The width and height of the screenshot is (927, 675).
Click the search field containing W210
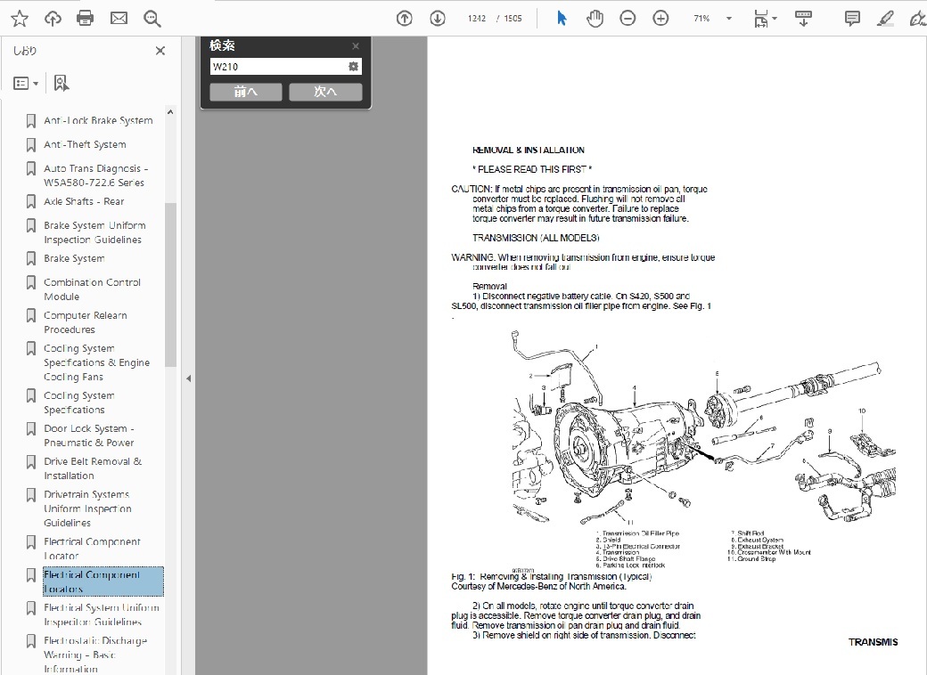click(x=277, y=67)
